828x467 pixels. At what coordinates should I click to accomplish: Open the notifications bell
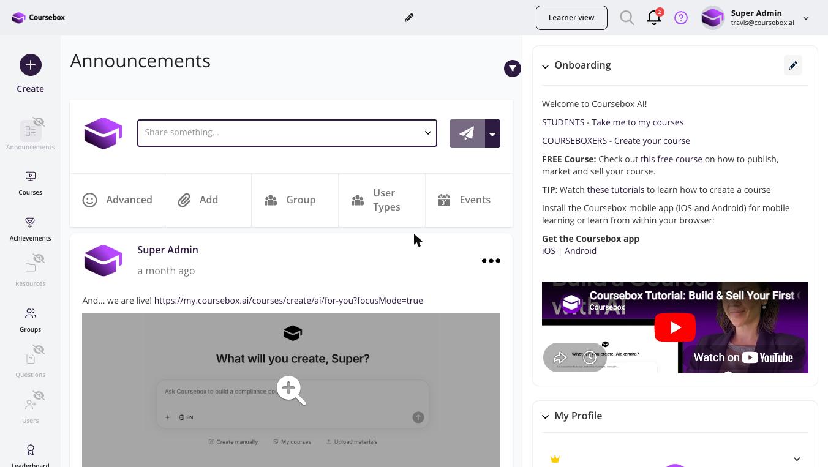653,18
